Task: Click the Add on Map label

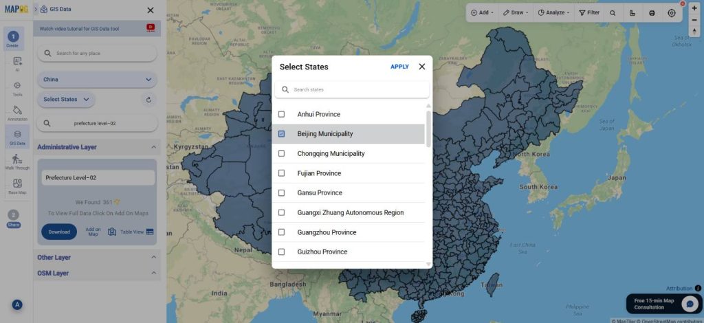Action: click(93, 232)
